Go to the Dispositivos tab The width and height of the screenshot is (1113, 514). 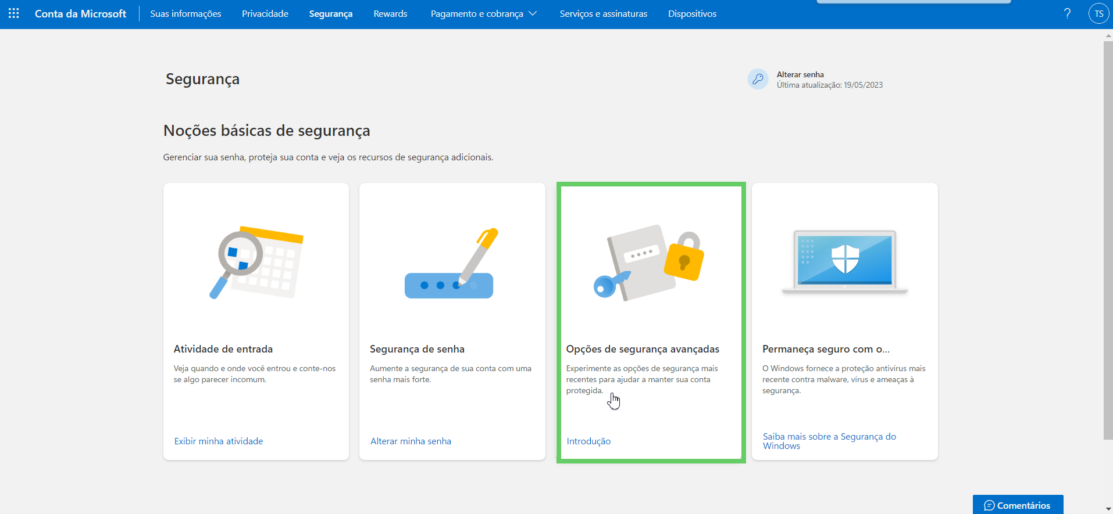coord(692,13)
